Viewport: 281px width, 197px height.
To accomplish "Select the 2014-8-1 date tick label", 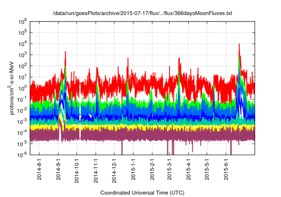I will coord(40,170).
